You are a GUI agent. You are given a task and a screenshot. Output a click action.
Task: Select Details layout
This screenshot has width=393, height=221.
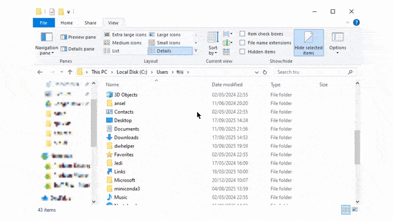pos(170,51)
